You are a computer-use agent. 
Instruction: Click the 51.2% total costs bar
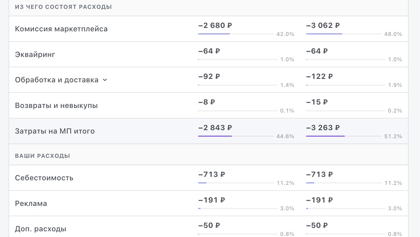pos(344,136)
